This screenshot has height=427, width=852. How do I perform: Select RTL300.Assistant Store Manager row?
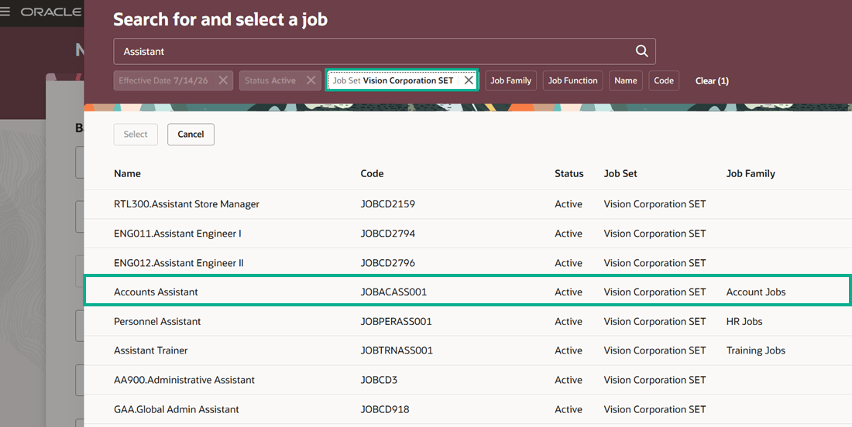tap(468, 204)
